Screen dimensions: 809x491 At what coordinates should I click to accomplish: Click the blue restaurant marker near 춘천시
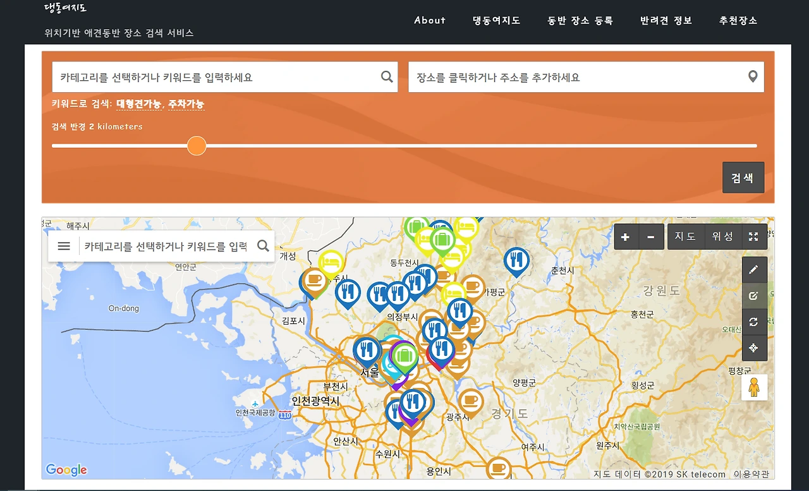coord(516,262)
